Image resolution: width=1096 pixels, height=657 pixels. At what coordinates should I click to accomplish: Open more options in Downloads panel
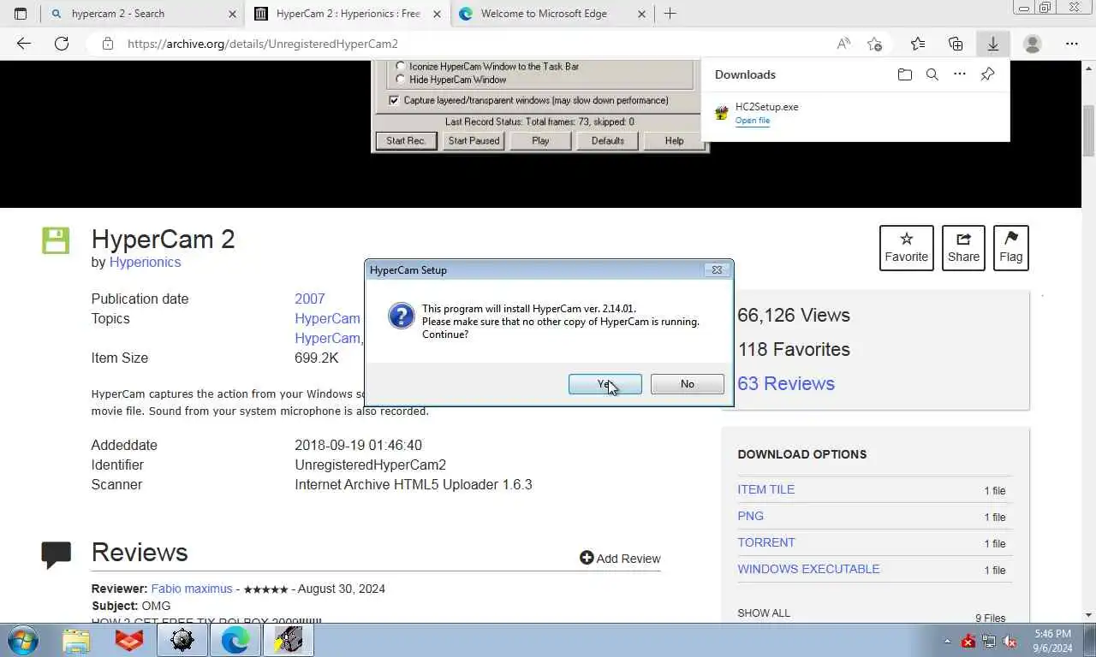[960, 74]
